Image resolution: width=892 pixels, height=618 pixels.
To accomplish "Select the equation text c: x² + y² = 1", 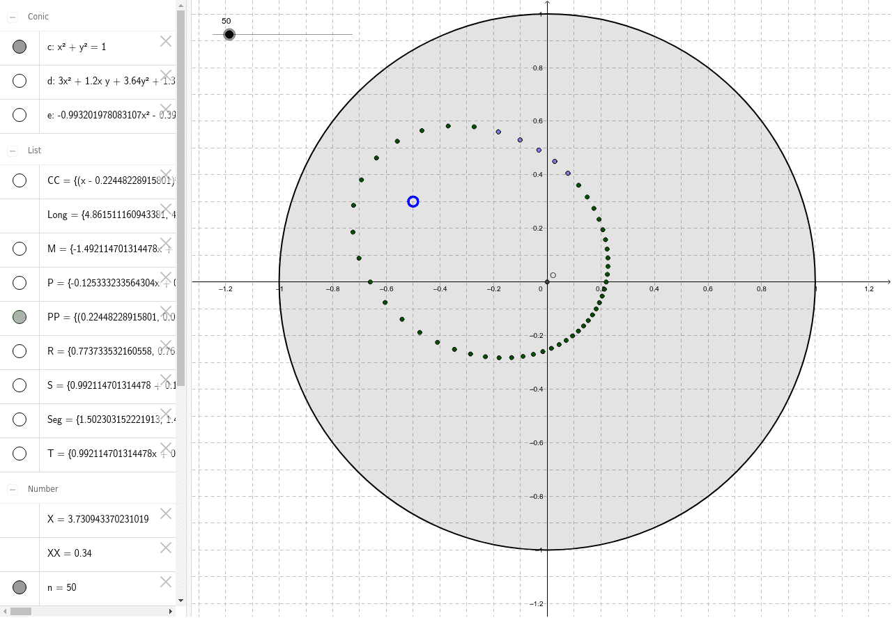I will pos(77,47).
